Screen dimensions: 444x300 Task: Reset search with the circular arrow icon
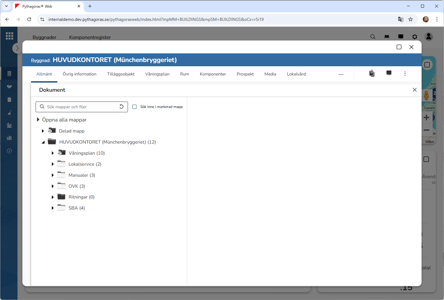(122, 107)
